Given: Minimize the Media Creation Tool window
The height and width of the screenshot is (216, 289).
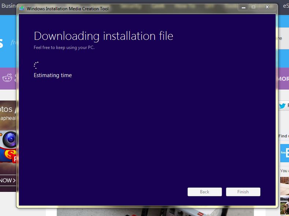Looking at the screenshot, I should tap(244, 7).
